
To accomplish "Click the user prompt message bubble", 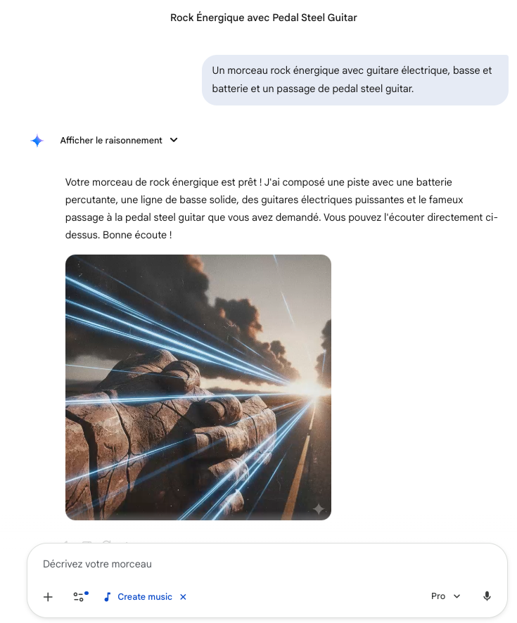I will click(x=355, y=80).
